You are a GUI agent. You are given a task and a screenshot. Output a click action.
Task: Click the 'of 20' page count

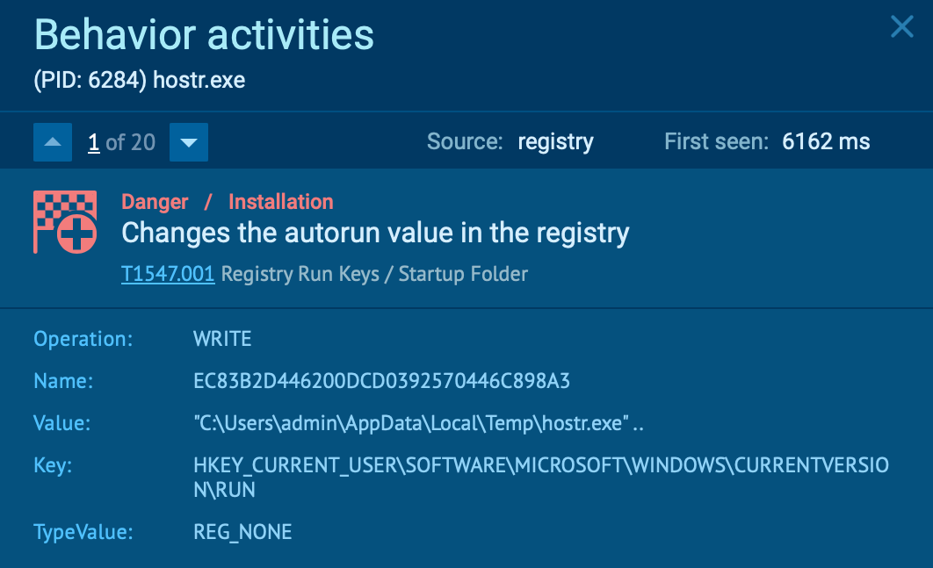[x=130, y=142]
